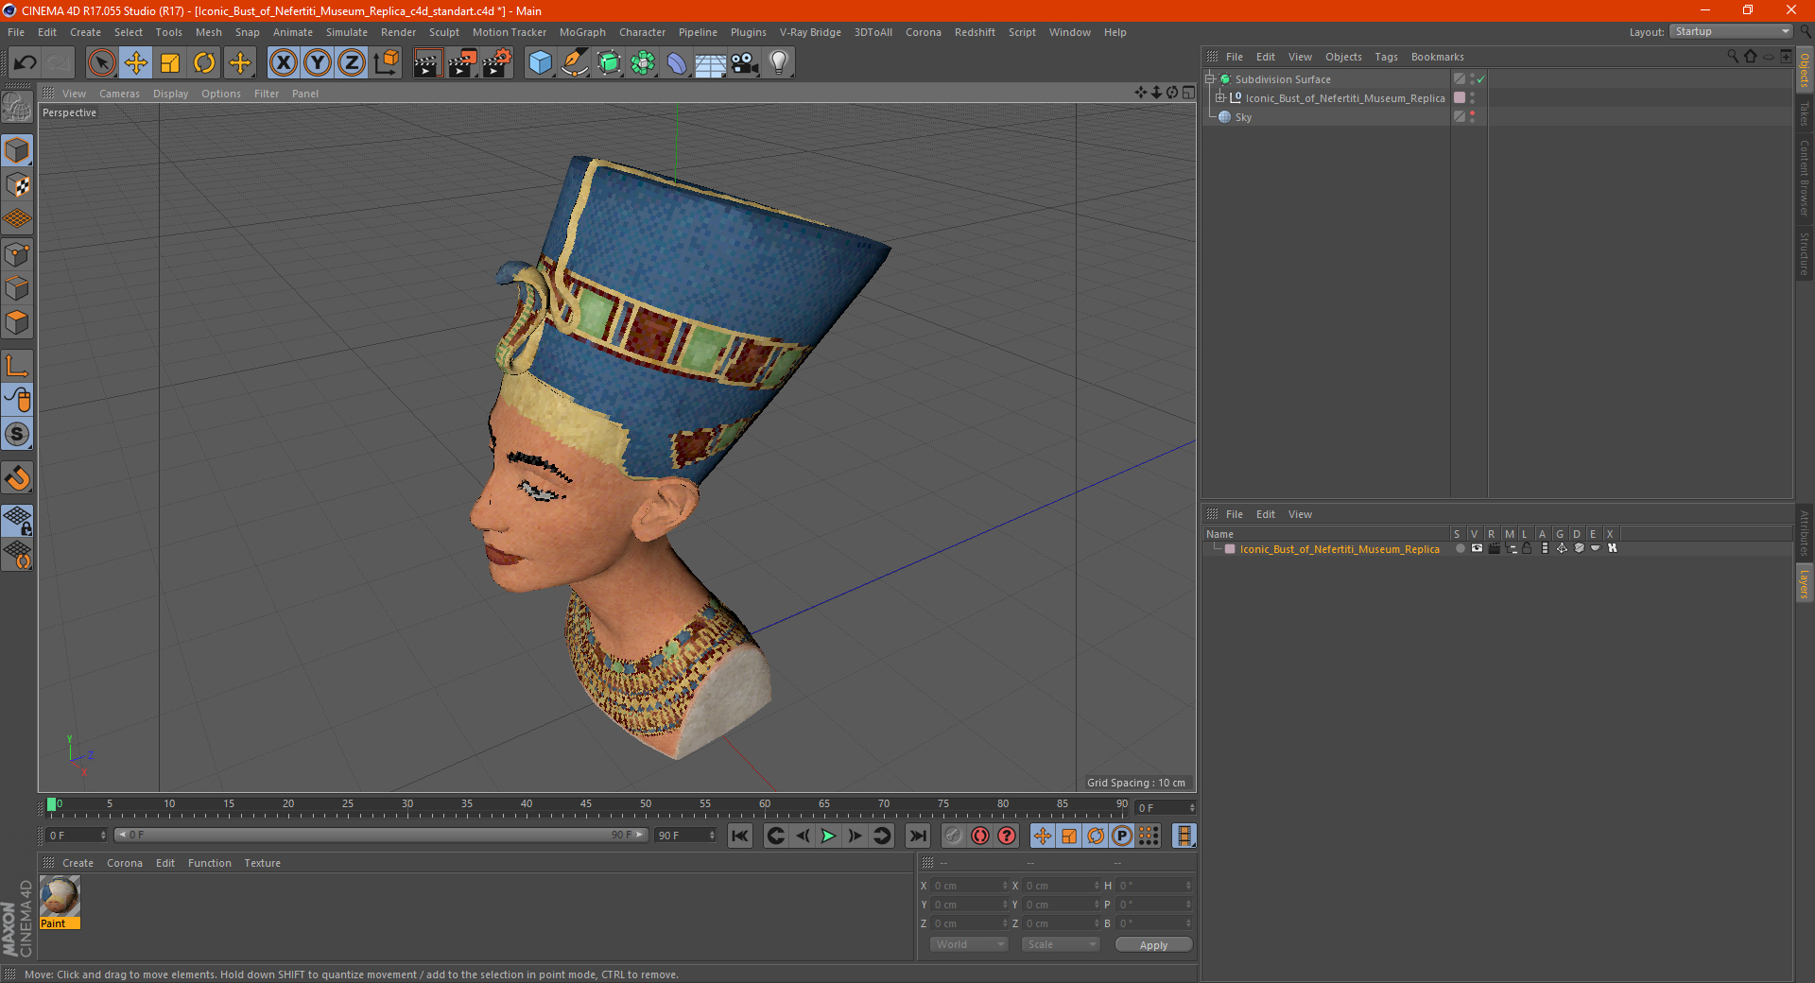Viewport: 1815px width, 983px height.
Task: Open the Layers side tab
Action: pos(1804,583)
